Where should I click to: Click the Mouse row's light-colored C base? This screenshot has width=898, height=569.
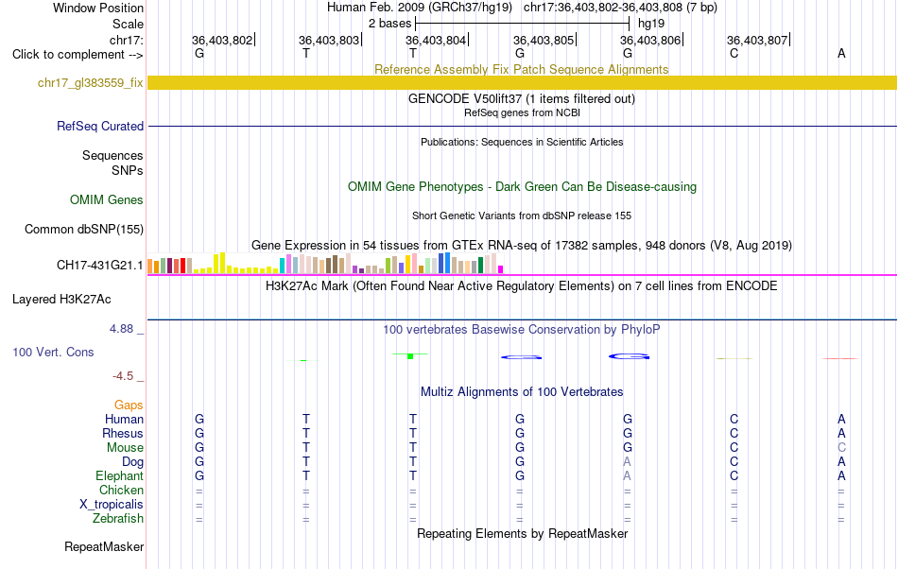(841, 448)
